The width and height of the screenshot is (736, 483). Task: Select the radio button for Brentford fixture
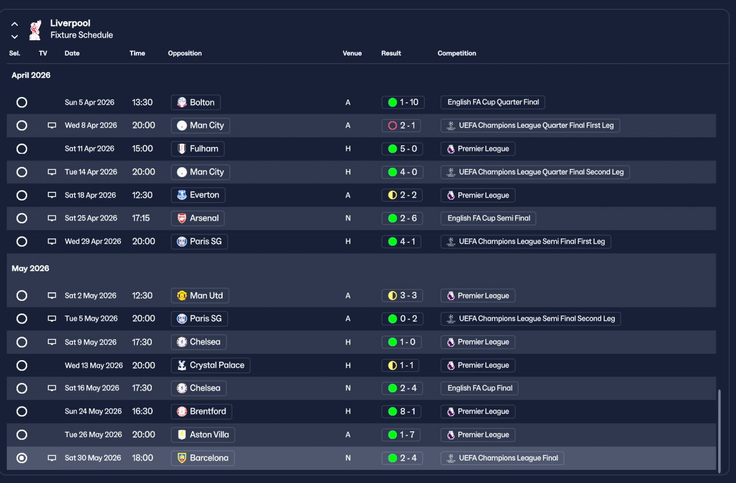tap(22, 411)
